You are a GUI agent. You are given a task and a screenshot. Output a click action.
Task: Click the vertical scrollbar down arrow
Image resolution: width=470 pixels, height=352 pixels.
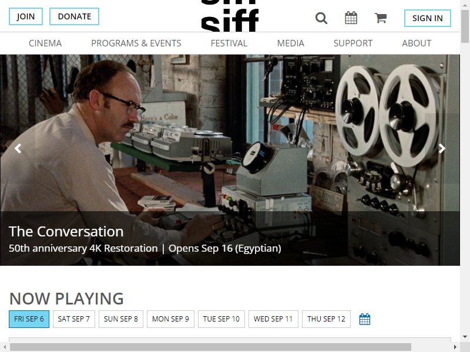(465, 337)
